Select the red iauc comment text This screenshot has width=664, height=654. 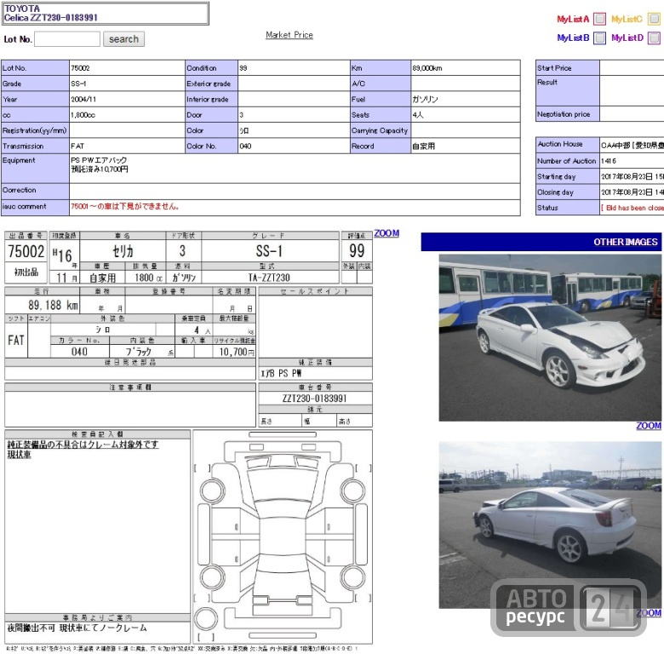point(125,206)
